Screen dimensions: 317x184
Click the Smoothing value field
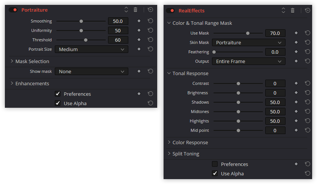(118, 21)
